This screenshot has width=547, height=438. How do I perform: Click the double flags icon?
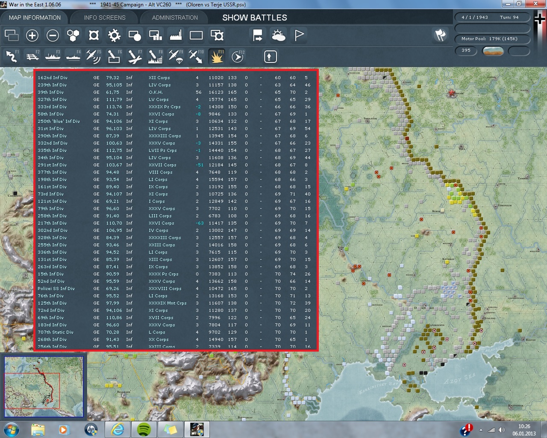point(440,36)
